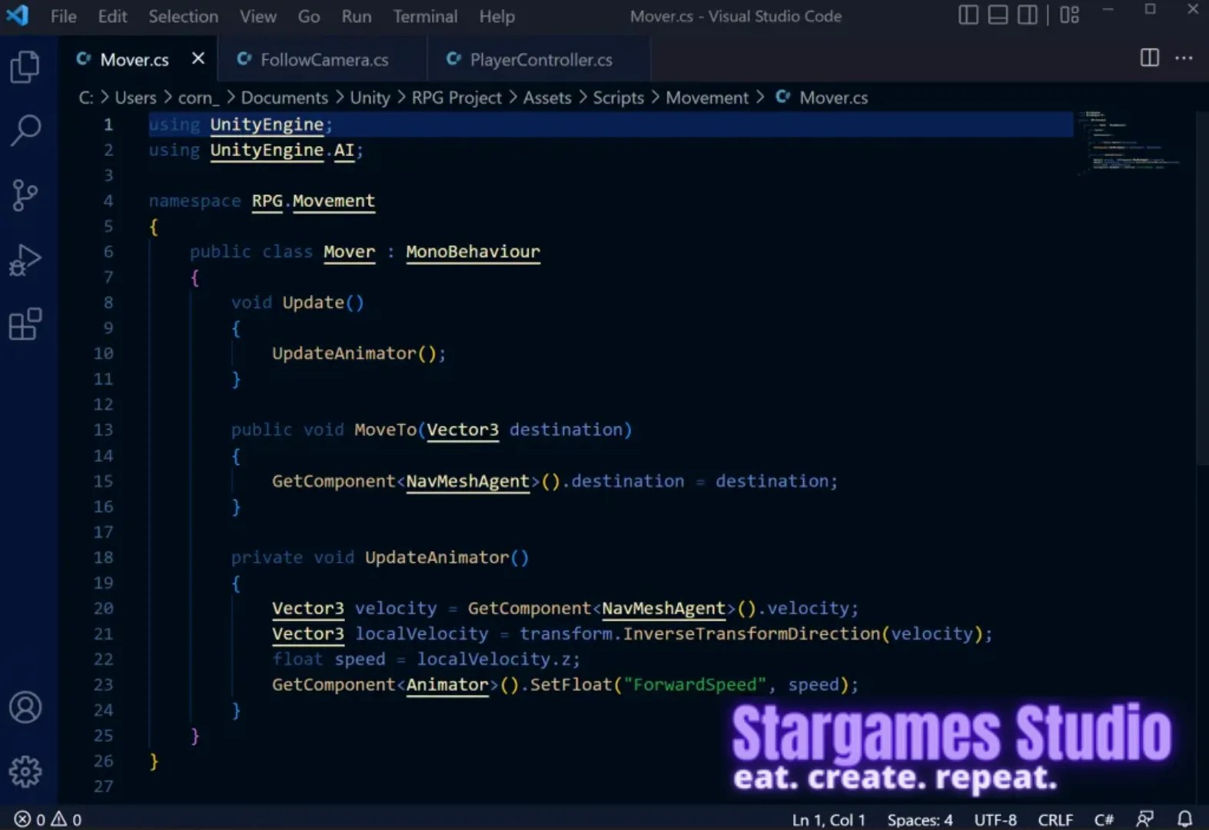Expand the Assets breadcrumb segment
1209x830 pixels.
[547, 98]
